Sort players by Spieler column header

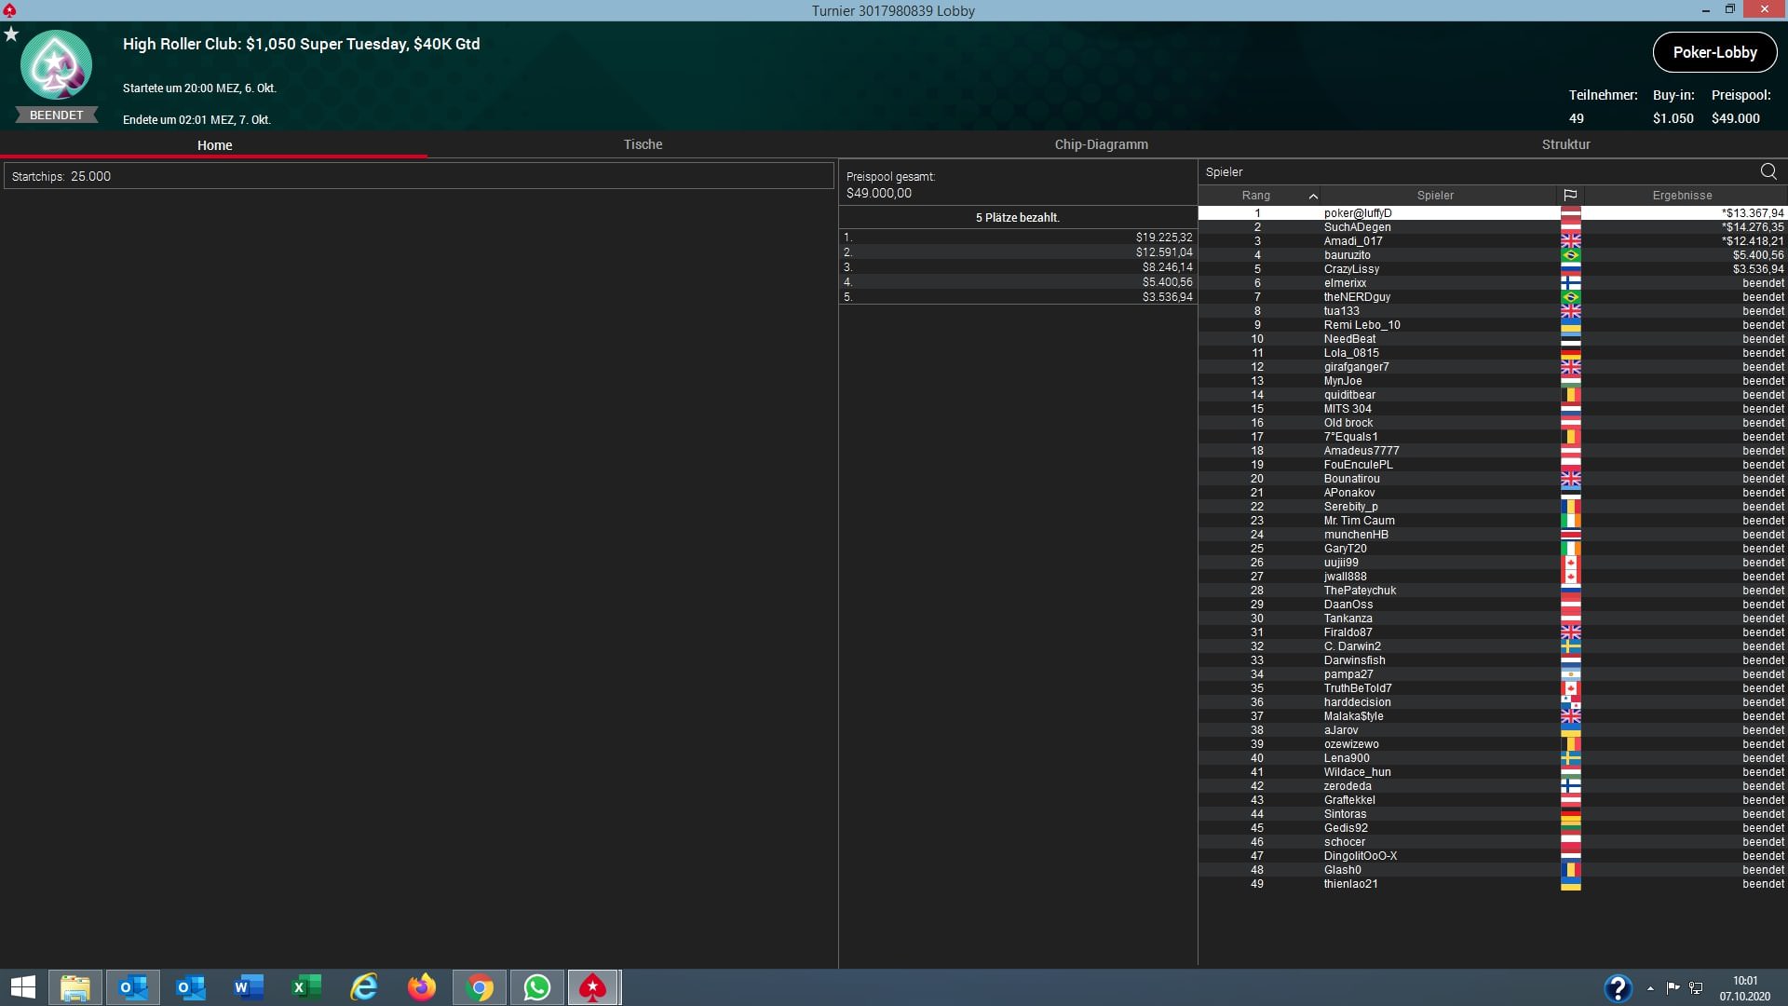pos(1434,196)
